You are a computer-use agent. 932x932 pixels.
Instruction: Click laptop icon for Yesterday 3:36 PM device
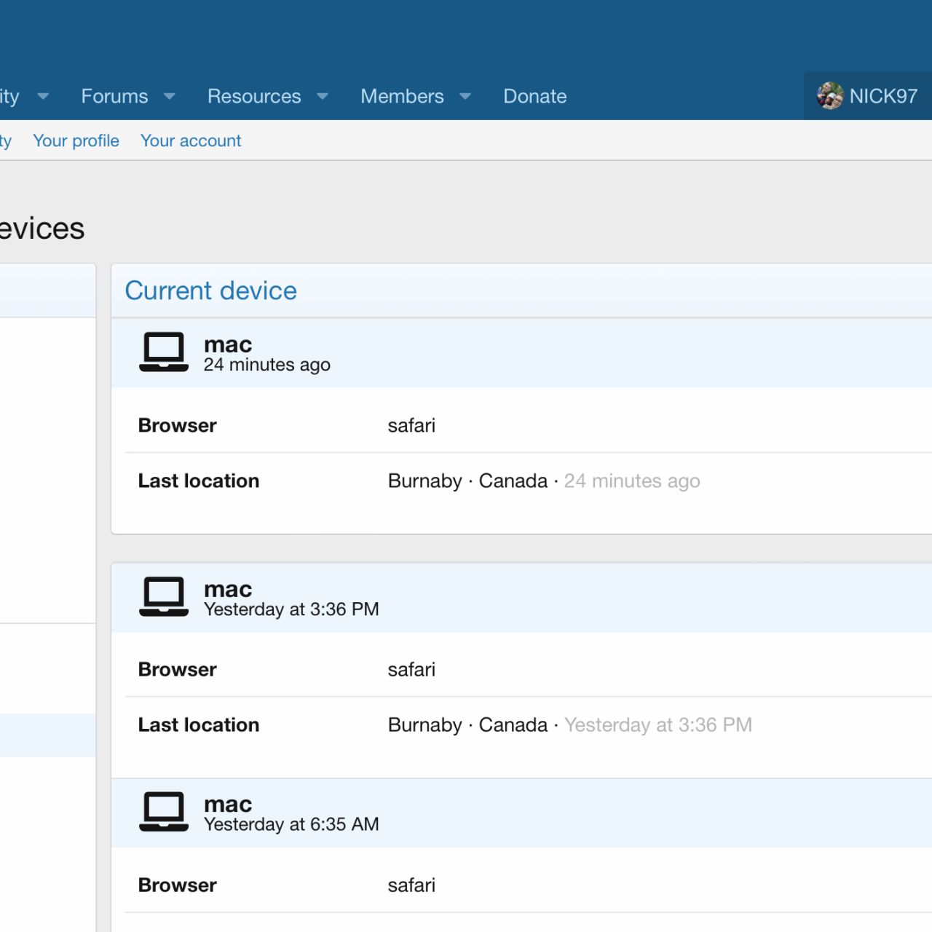point(164,597)
